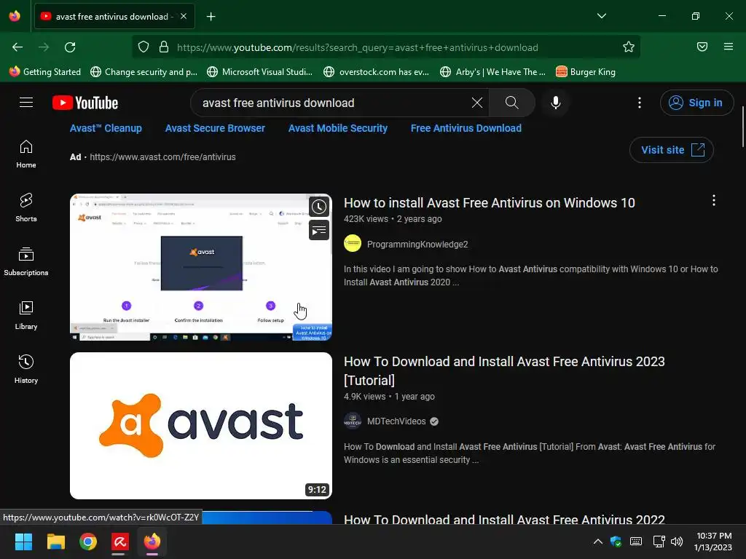Open MDTechVideos channel name
Image resolution: width=746 pixels, height=559 pixels.
click(x=396, y=421)
